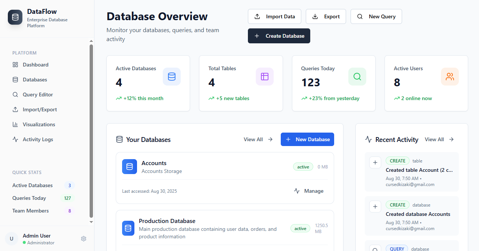Click the sidebar scrollbar up arrow
Image resolution: width=479 pixels, height=251 pixels.
coord(91,41)
